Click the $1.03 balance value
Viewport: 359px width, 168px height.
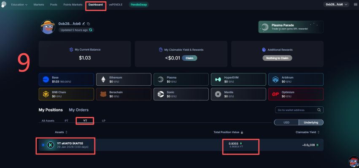tap(85, 58)
